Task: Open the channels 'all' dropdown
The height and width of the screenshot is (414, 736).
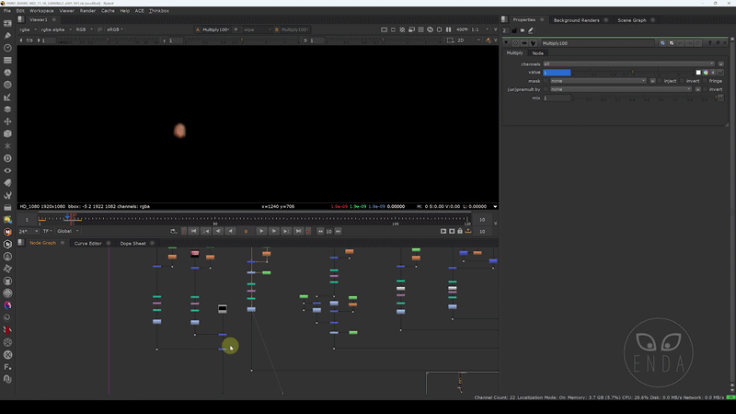Action: [628, 63]
